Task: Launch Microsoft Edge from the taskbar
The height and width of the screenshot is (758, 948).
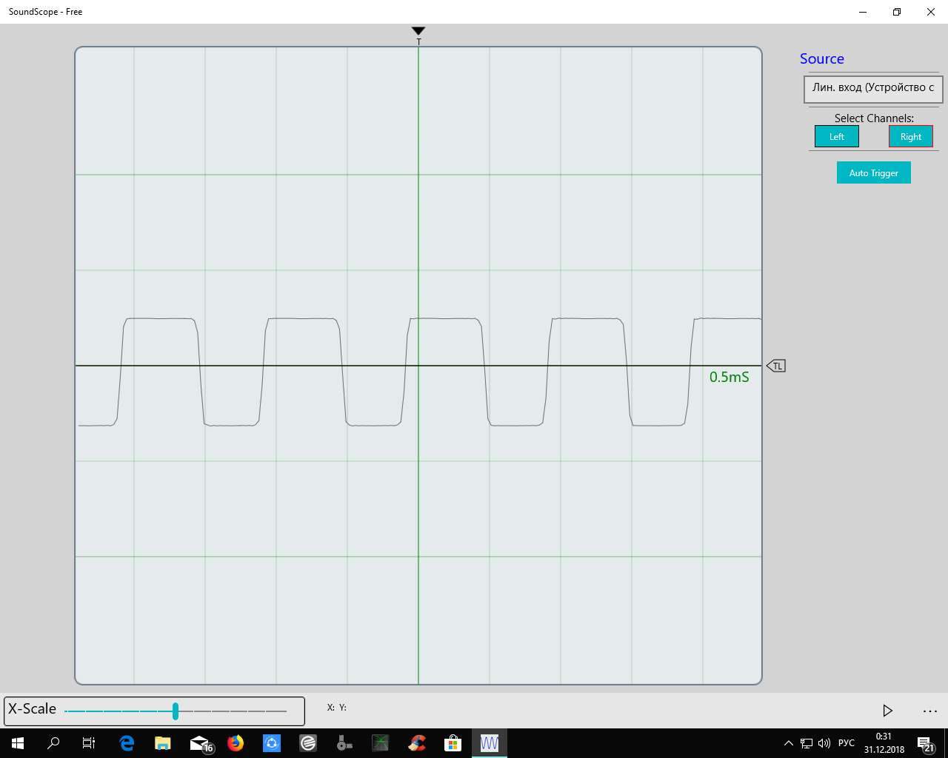Action: coord(127,743)
